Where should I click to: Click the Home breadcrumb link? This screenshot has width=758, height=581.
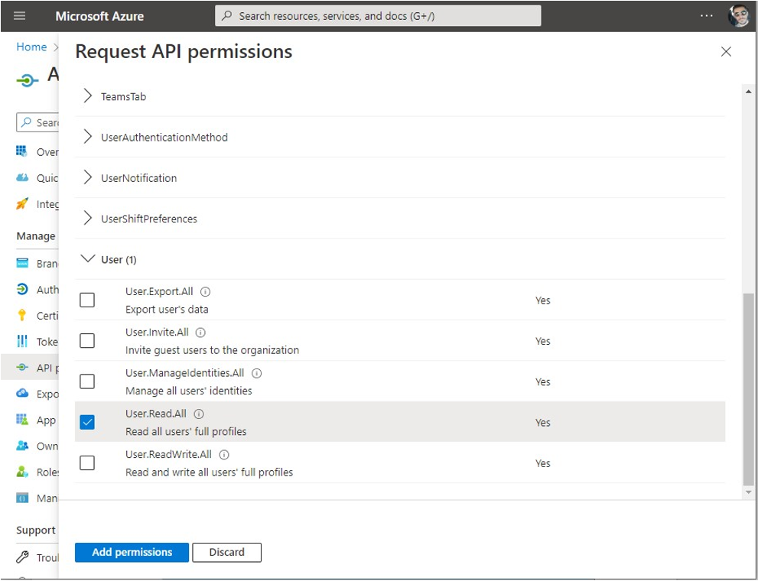click(31, 47)
